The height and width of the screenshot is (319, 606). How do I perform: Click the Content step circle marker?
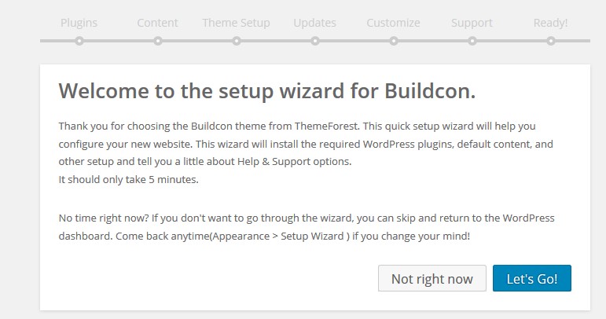158,41
